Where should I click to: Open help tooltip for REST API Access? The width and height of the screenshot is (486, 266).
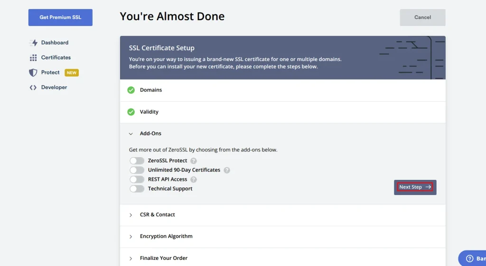click(x=194, y=179)
